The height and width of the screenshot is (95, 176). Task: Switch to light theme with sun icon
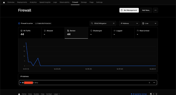coord(154,94)
